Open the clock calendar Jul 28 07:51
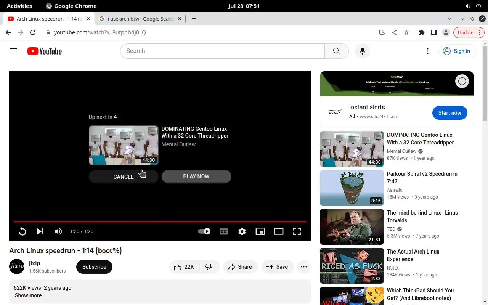 tap(244, 6)
